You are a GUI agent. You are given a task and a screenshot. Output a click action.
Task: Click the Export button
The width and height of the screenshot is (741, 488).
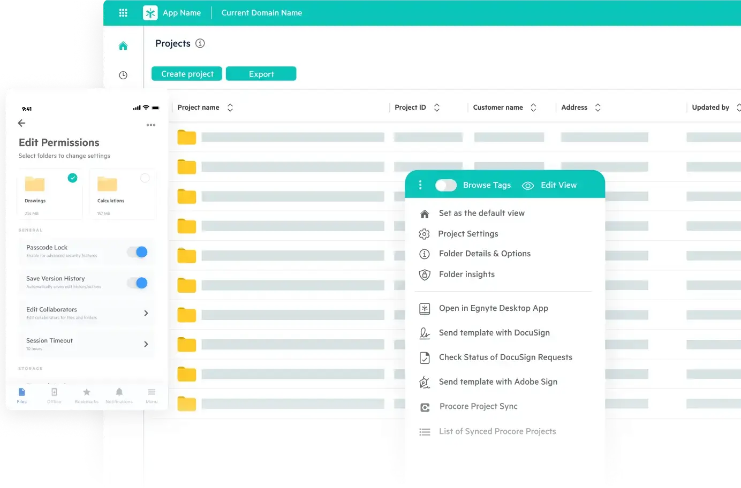tap(261, 74)
